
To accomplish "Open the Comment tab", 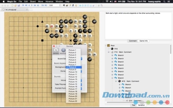I will click(133, 41).
